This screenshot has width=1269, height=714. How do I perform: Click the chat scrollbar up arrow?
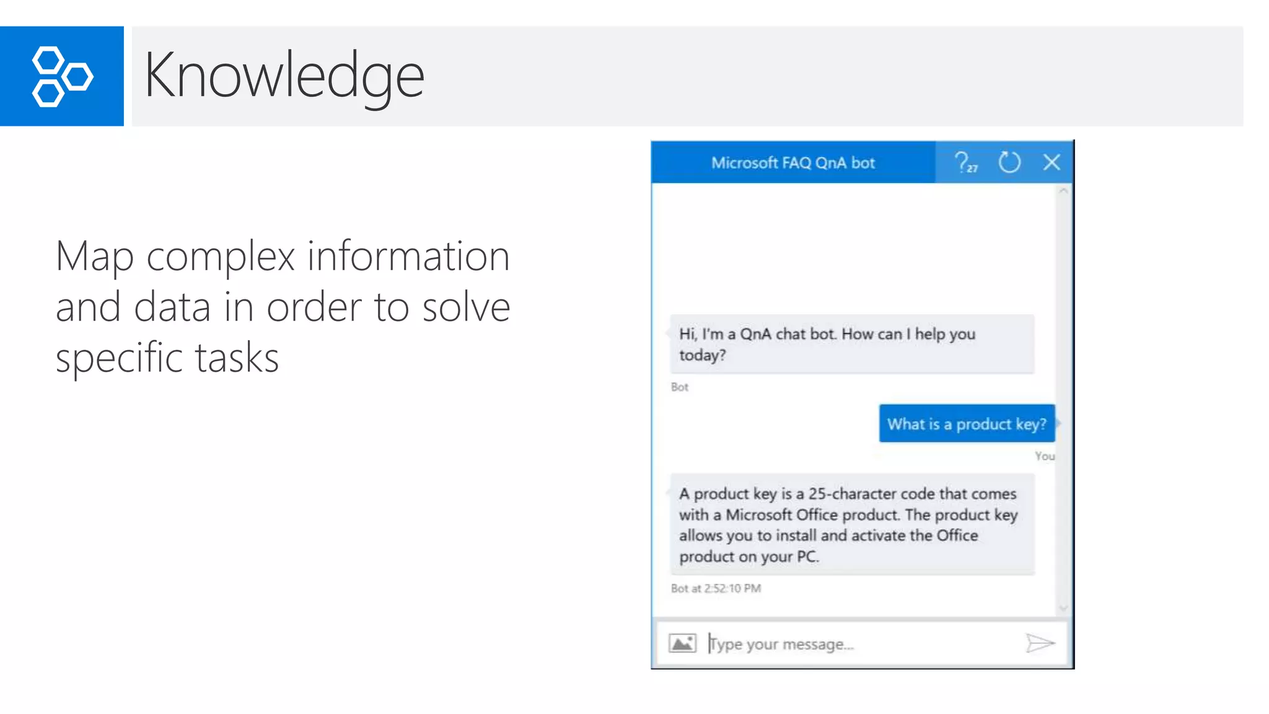pyautogui.click(x=1063, y=192)
